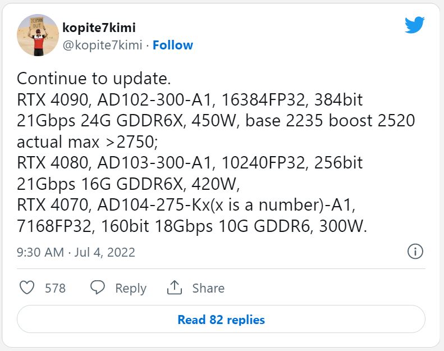The height and width of the screenshot is (351, 444).
Task: Open kopite7kimi's profile picture
Action: click(38, 35)
